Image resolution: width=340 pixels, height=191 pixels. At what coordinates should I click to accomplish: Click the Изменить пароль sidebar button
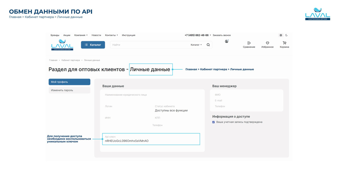click(69, 90)
